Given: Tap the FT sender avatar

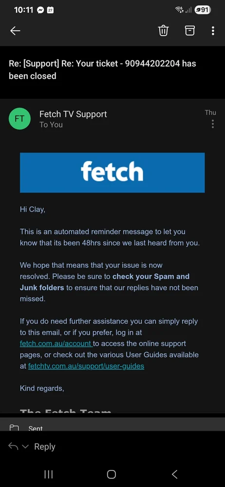Looking at the screenshot, I should [x=19, y=119].
